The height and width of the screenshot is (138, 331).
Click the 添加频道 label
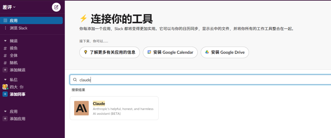[17, 70]
